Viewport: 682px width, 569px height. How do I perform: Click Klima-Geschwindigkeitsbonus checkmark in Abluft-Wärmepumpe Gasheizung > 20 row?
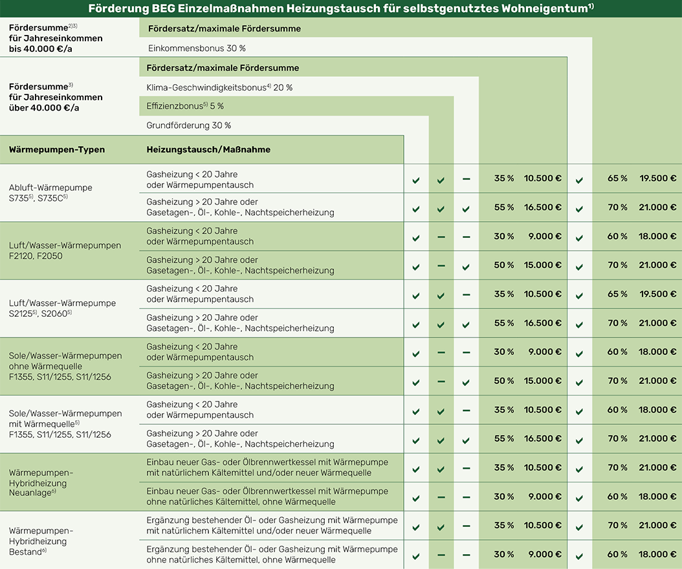(466, 209)
